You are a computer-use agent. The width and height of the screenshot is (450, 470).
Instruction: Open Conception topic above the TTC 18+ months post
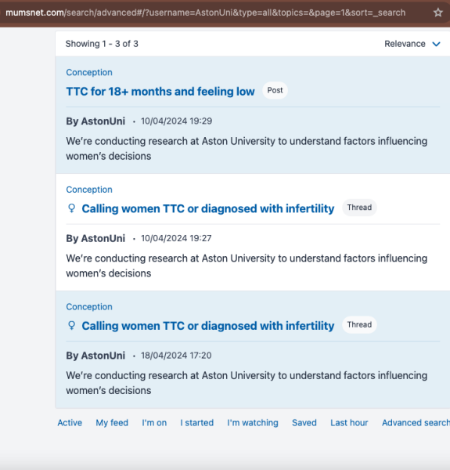pyautogui.click(x=89, y=72)
